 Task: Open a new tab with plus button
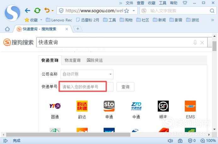(78, 29)
